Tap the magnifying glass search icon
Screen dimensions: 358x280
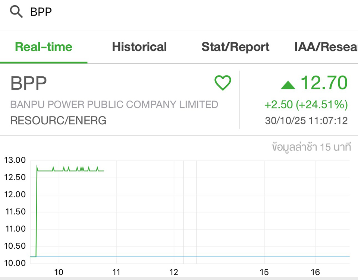click(x=16, y=12)
